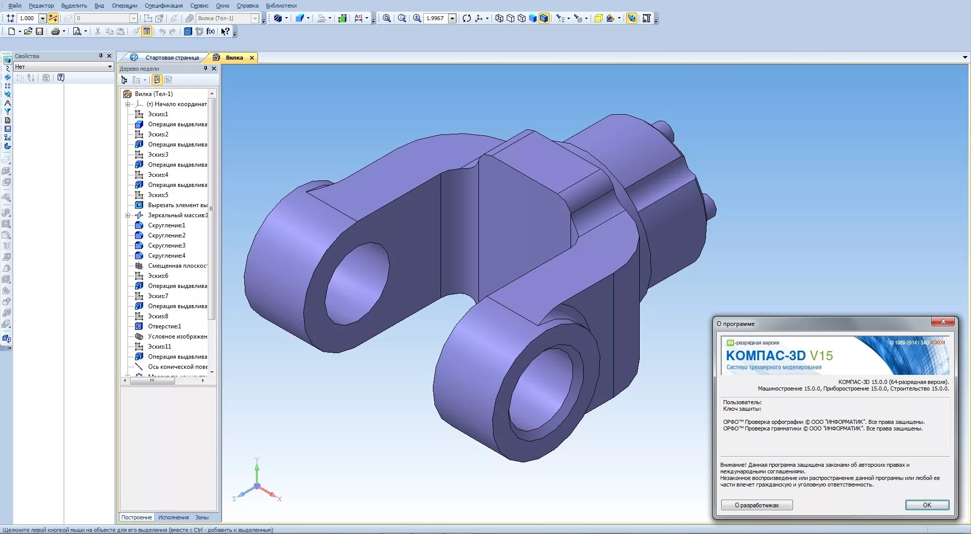Click the yellow section box icon

click(599, 18)
